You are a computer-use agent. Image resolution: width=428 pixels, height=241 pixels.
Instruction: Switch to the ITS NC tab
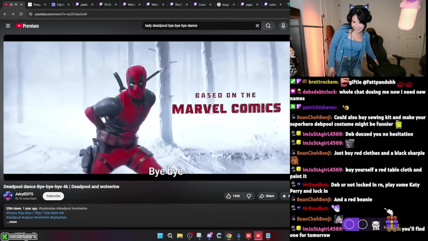(x=108, y=4)
